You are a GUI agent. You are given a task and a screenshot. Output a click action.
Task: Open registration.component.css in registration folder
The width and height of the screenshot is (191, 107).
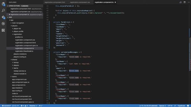[x=25, y=40]
